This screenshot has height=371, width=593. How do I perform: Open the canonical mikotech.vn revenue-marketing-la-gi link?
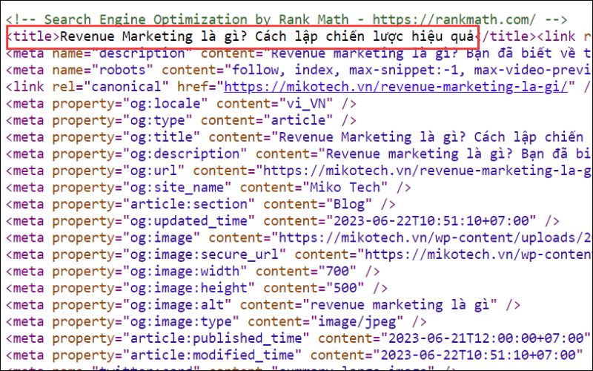pyautogui.click(x=396, y=87)
